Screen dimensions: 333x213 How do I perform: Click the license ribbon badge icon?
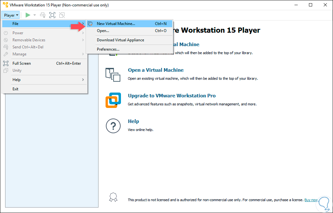tap(113, 197)
